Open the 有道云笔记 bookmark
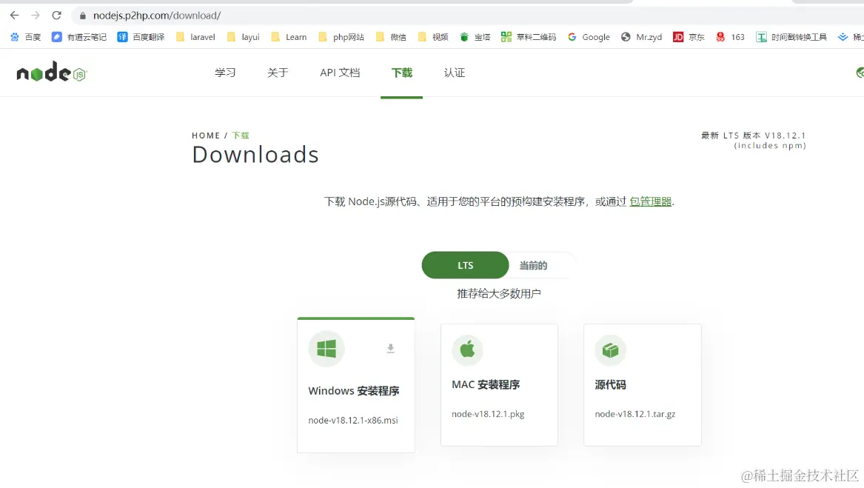 [78, 37]
